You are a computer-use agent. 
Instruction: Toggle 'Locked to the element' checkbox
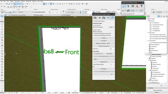pos(93,21)
